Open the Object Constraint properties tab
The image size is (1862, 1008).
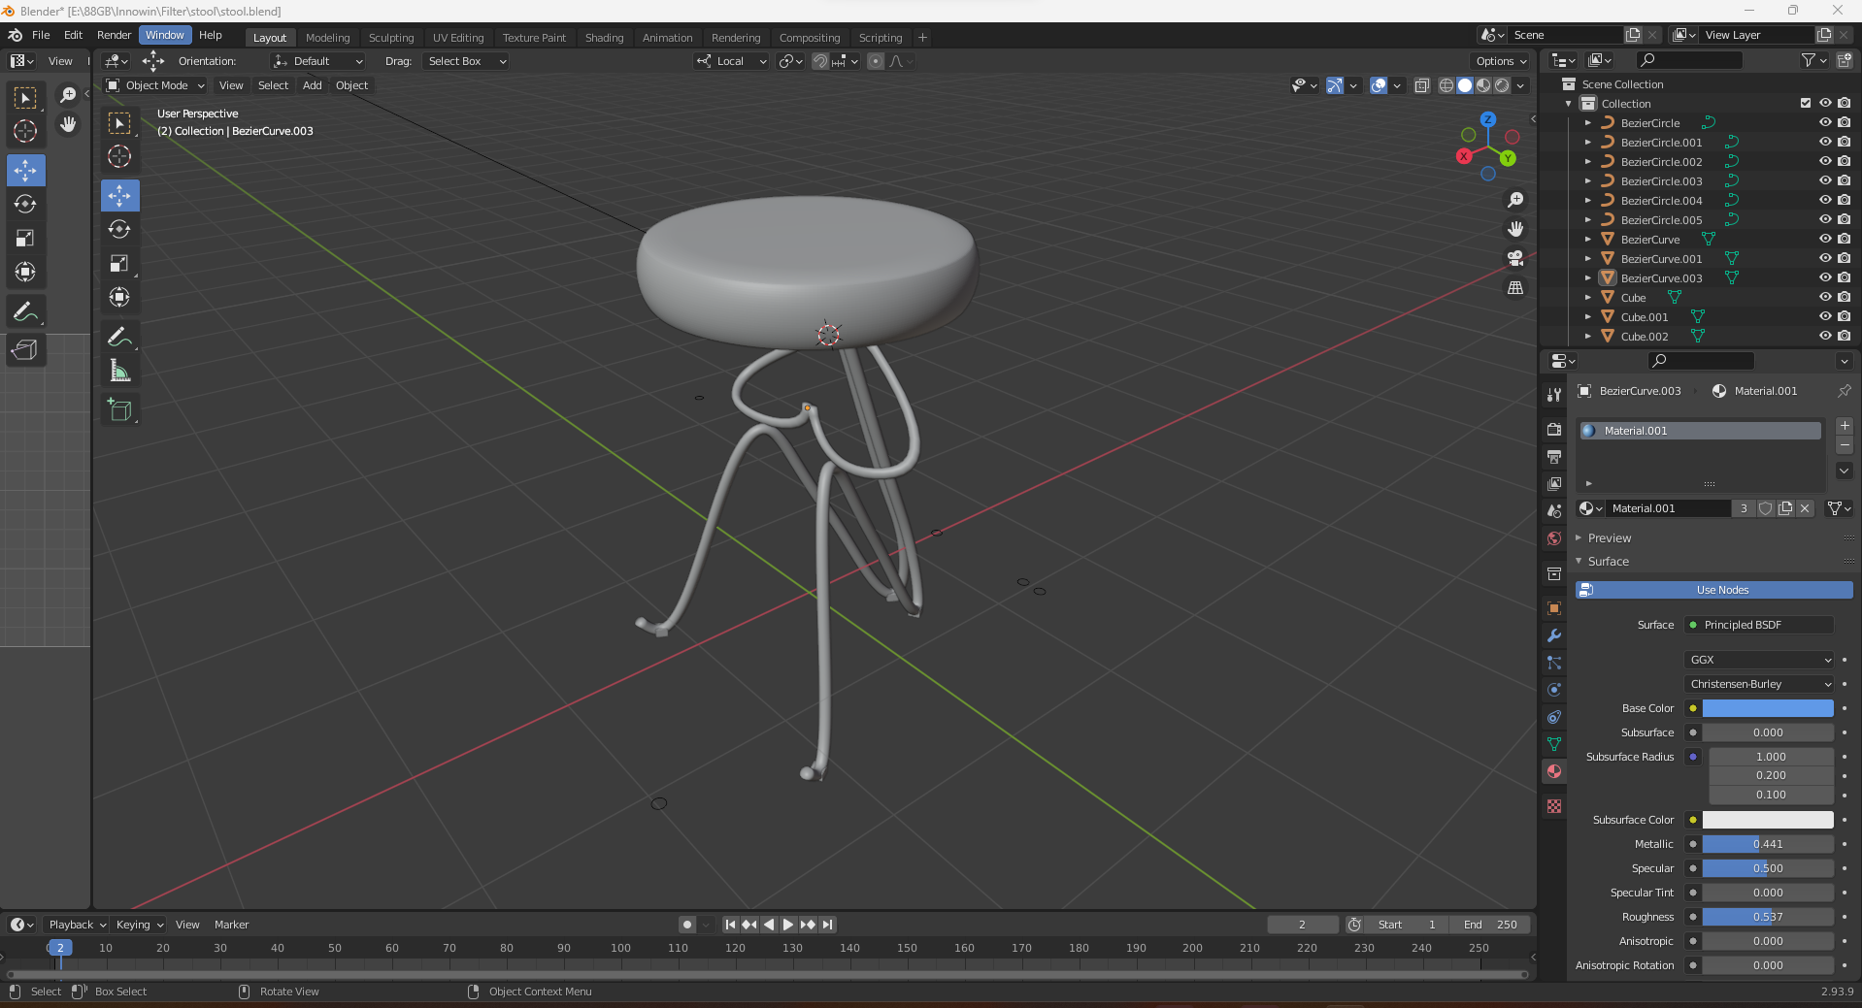click(x=1554, y=717)
